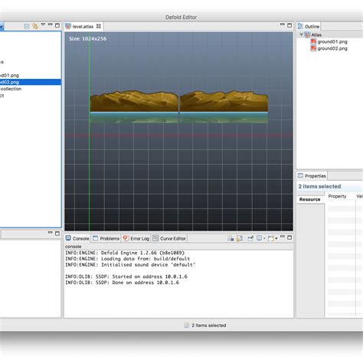Image resolution: width=363 pixels, height=363 pixels.
Task: Select ground02.png in the Outline
Action: (x=332, y=48)
